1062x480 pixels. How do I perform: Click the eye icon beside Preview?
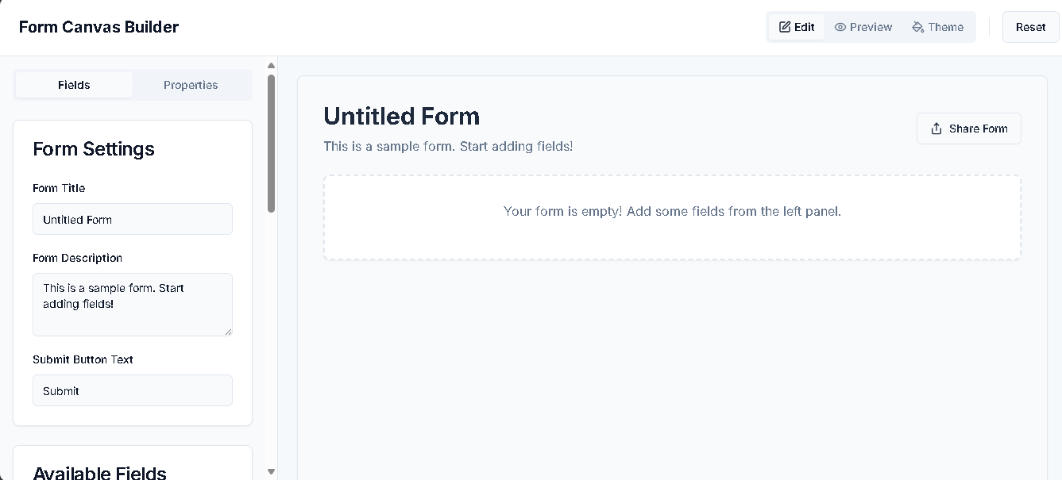[840, 27]
